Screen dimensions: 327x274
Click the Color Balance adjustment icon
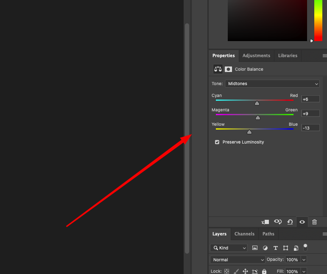pyautogui.click(x=218, y=69)
